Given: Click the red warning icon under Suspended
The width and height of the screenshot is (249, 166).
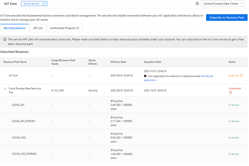Looking at the screenshot, I should click(x=230, y=93).
